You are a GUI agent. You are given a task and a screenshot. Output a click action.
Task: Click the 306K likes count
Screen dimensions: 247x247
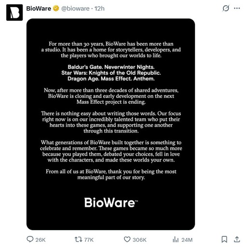click(139, 240)
